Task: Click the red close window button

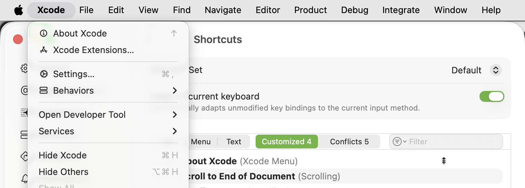Action: [18, 40]
